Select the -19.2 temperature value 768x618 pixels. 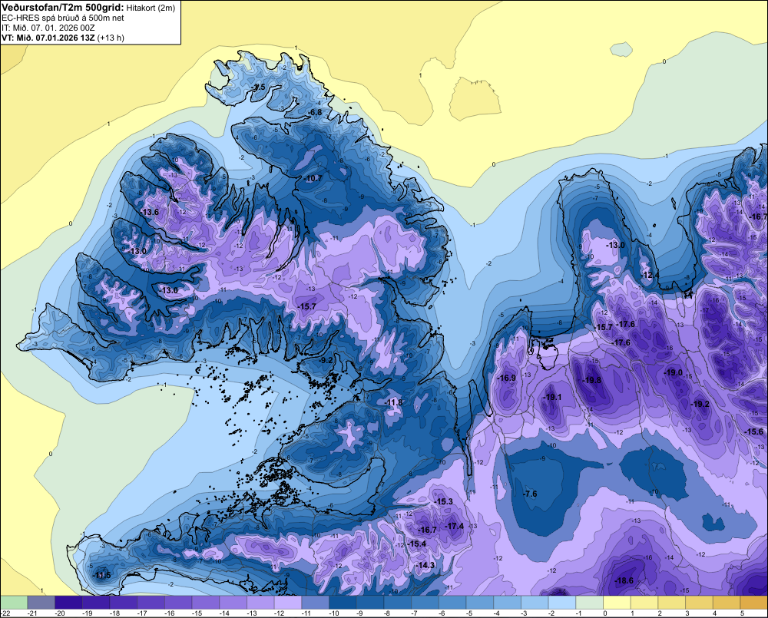(700, 404)
